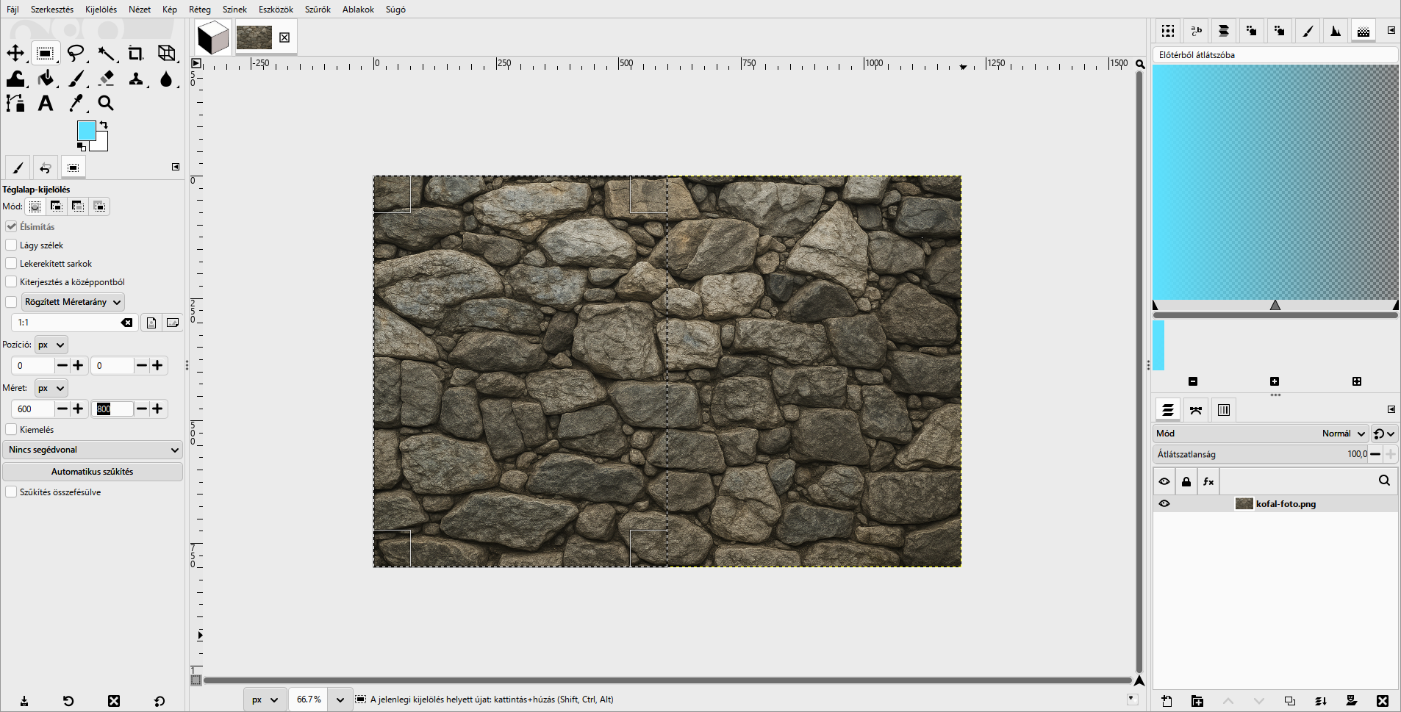Select the Color Picker eyedropper tool

pyautogui.click(x=76, y=104)
